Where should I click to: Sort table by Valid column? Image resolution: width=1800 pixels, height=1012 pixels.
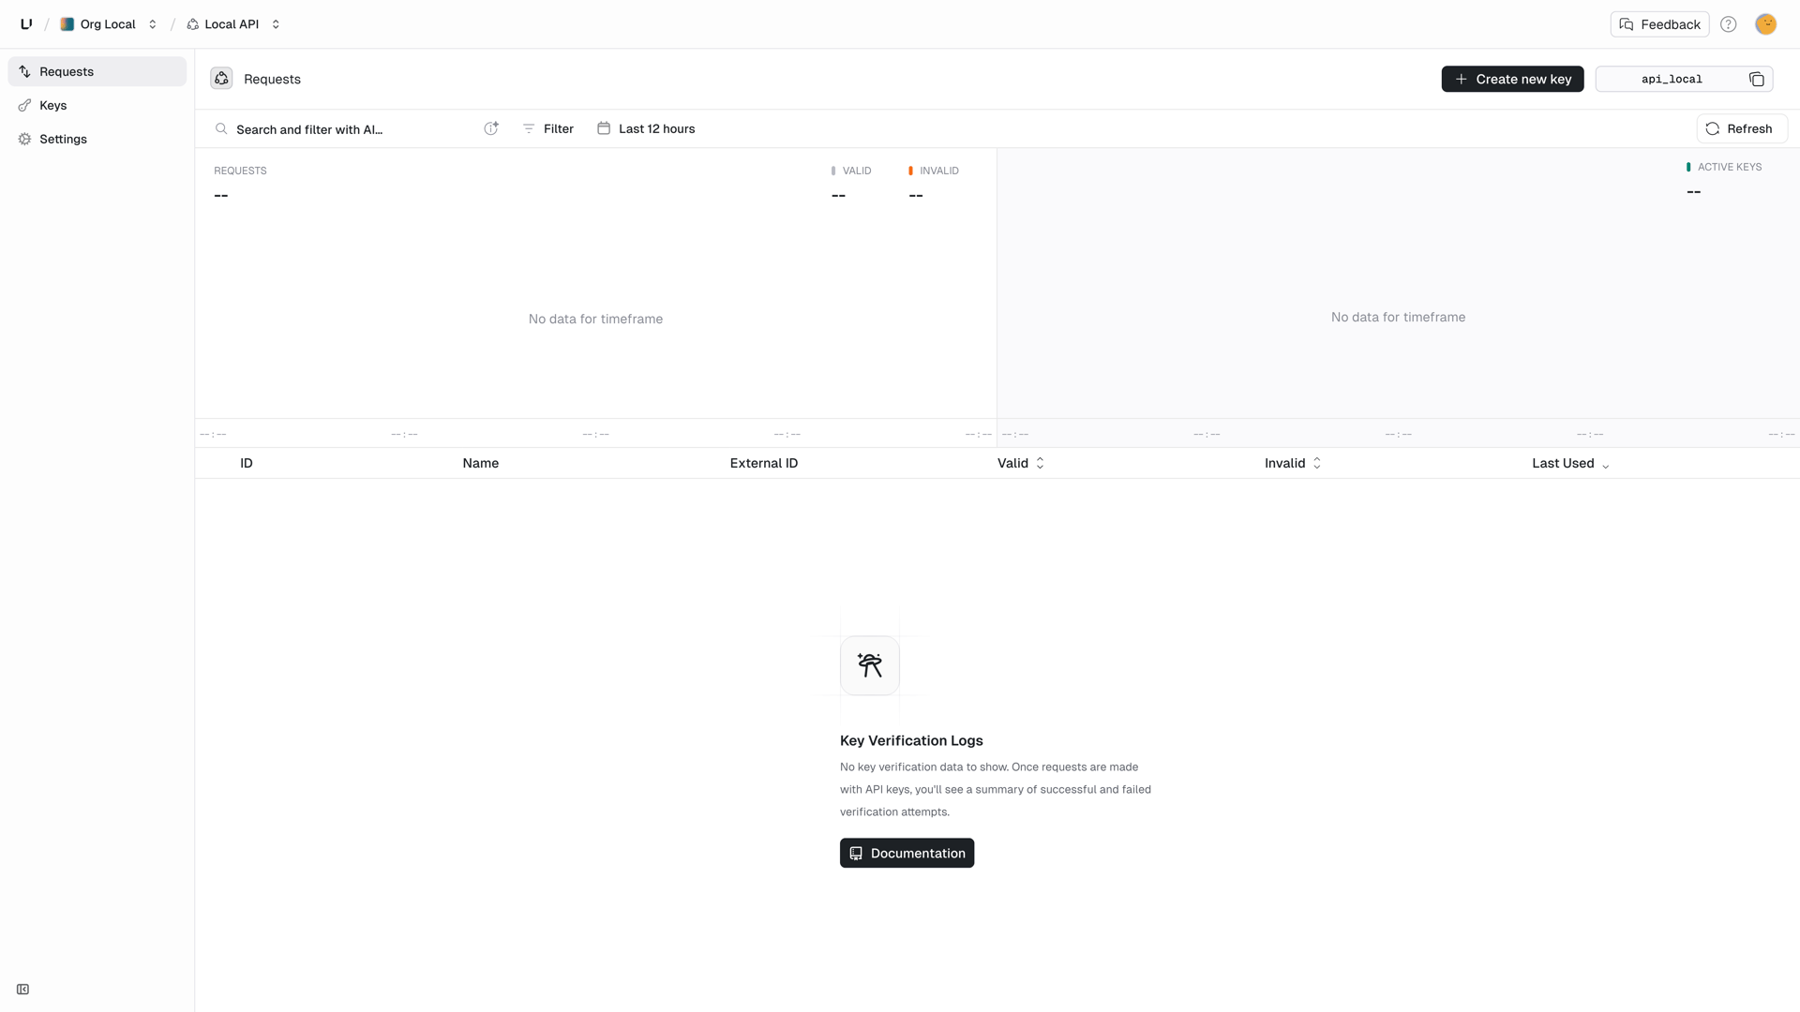(1021, 463)
